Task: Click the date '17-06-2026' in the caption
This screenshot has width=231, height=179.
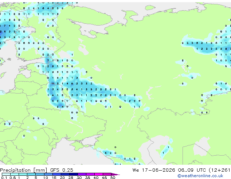Action: click(x=158, y=170)
